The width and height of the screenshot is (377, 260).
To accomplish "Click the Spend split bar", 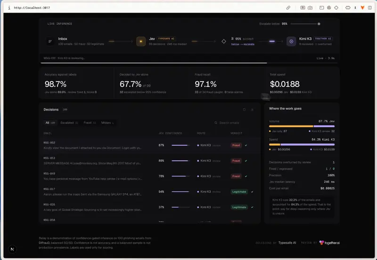I will [x=302, y=144].
